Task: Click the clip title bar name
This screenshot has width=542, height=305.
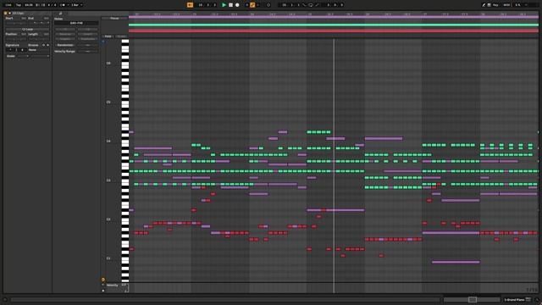Action: (19, 14)
